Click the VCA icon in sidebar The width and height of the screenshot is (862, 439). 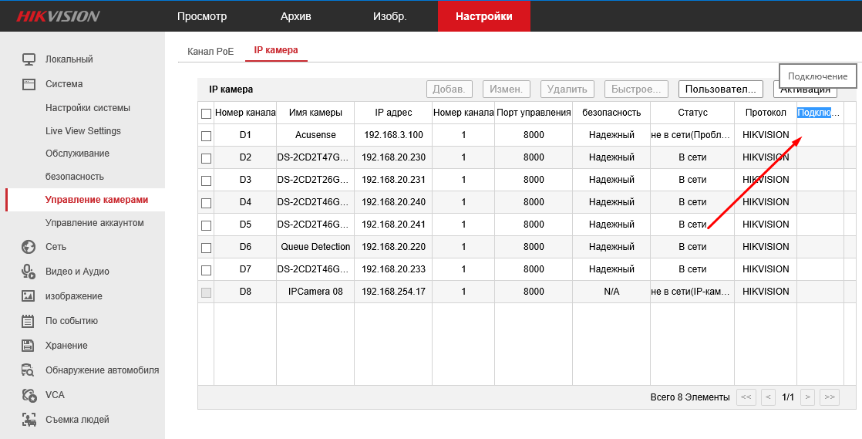click(x=29, y=395)
